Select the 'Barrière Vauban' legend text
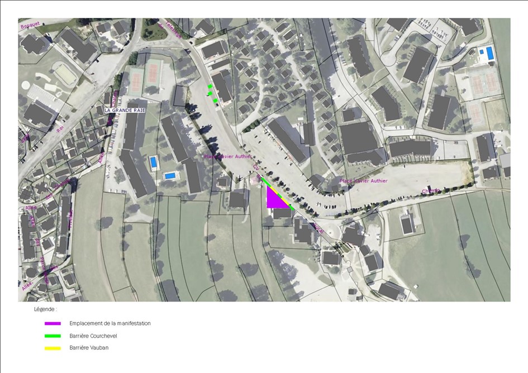 (89, 348)
